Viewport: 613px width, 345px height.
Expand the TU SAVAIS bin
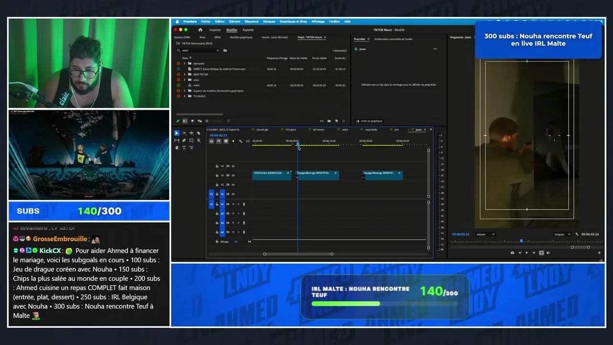184,96
